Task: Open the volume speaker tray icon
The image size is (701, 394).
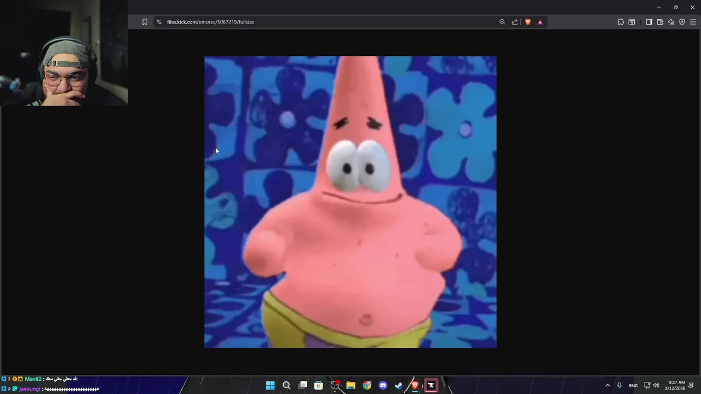Action: point(656,385)
